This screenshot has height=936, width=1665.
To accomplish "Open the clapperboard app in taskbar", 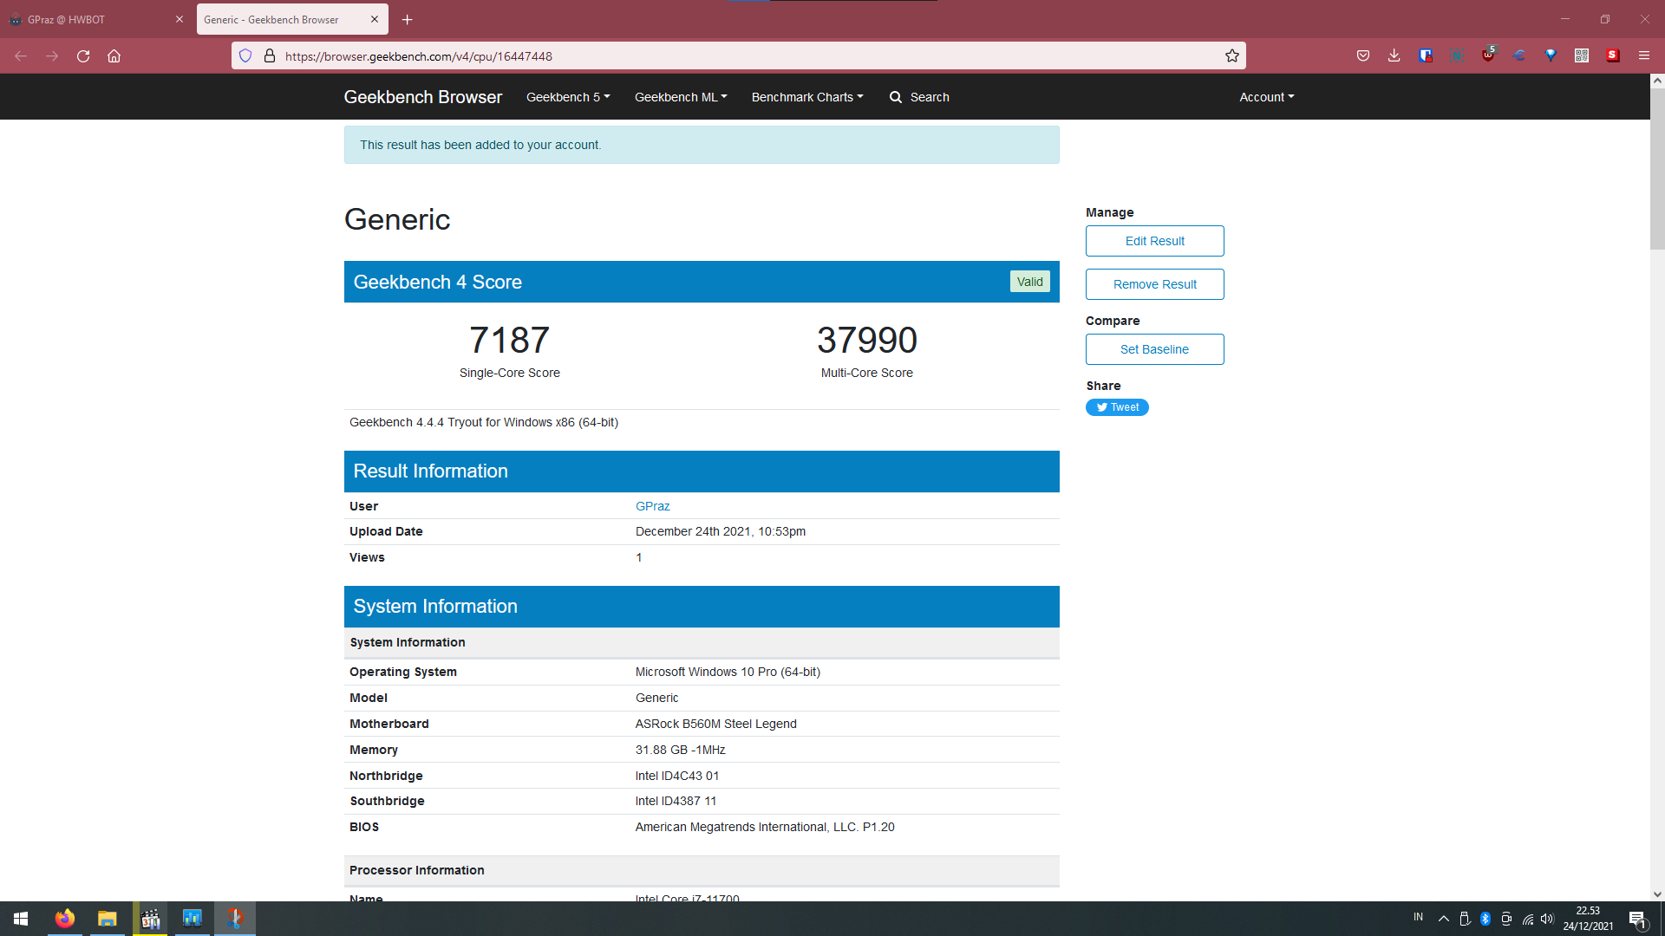I will pyautogui.click(x=150, y=919).
